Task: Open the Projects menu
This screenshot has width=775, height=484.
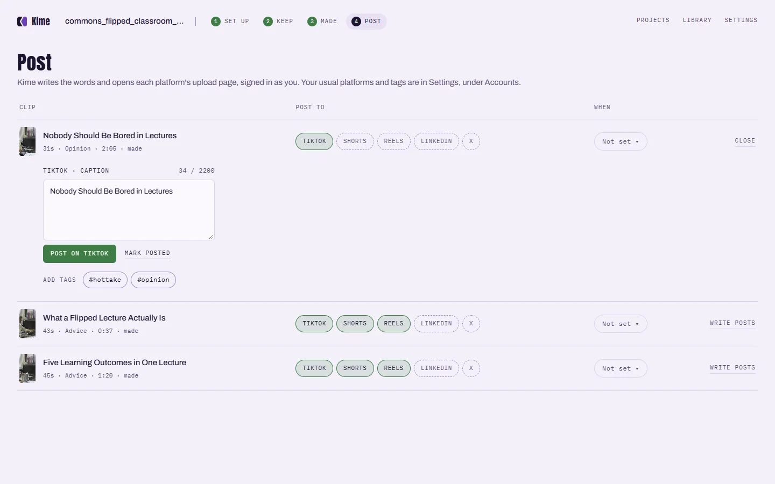Action: point(653,20)
